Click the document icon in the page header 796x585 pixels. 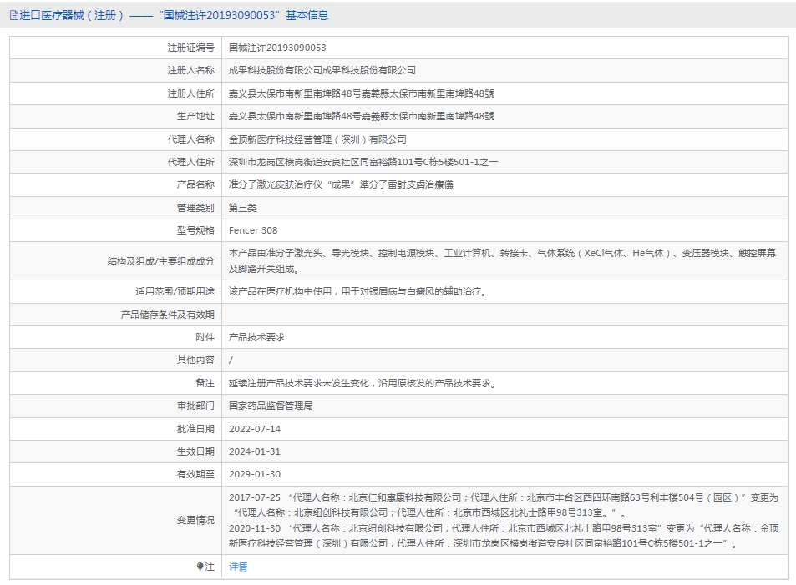coord(14,15)
